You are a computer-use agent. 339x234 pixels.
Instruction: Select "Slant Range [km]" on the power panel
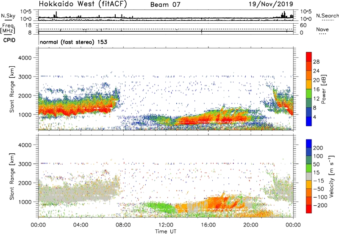point(12,90)
